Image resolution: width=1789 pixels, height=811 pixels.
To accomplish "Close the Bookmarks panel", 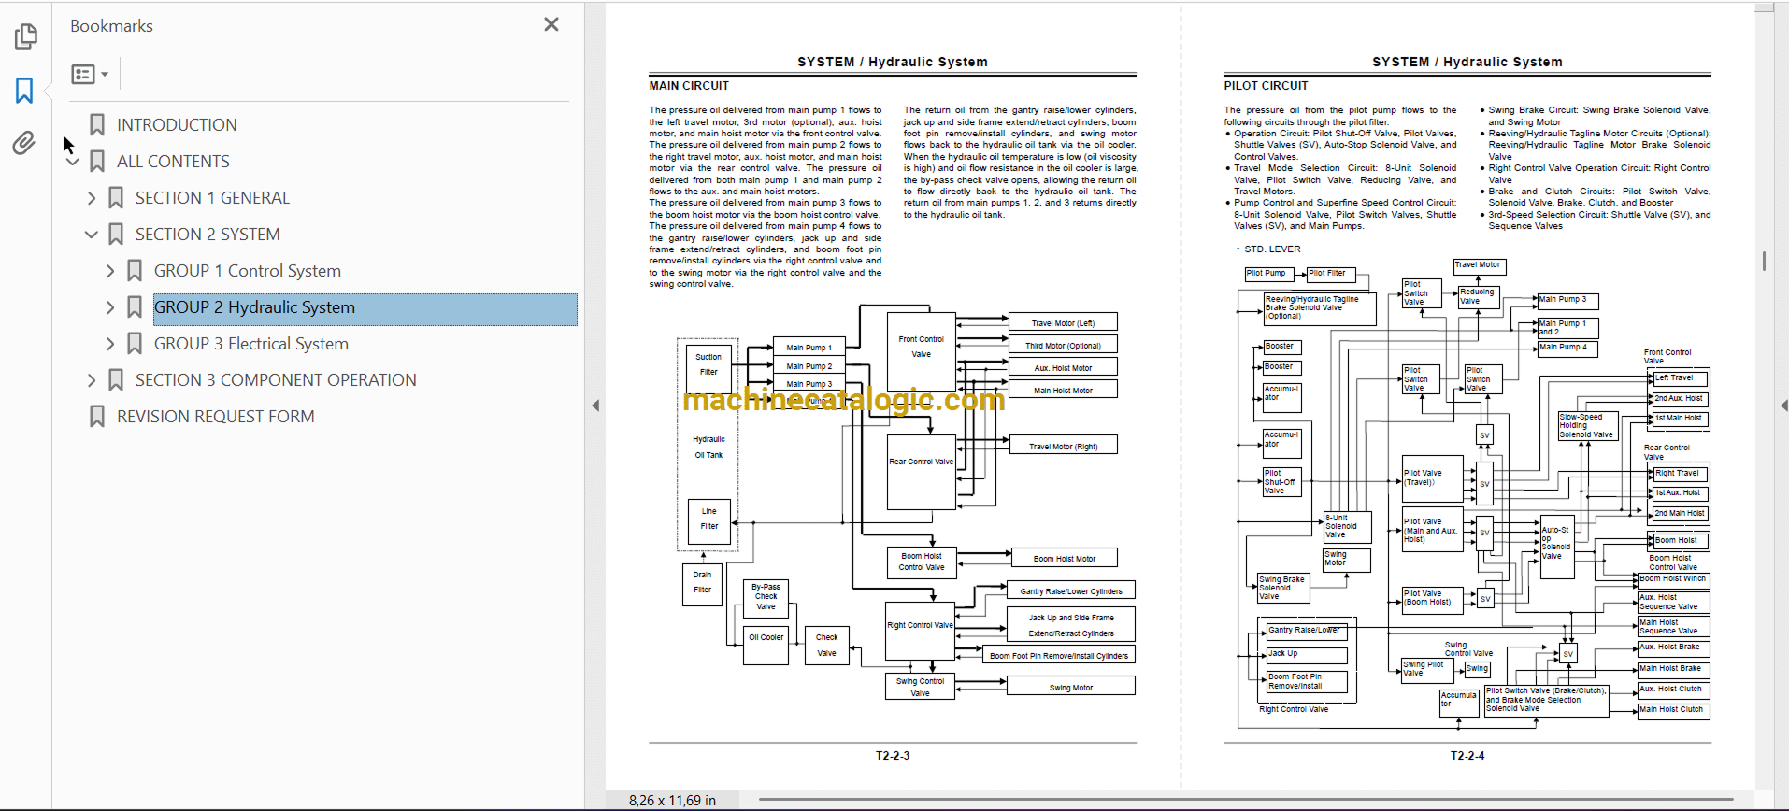I will coord(551,25).
